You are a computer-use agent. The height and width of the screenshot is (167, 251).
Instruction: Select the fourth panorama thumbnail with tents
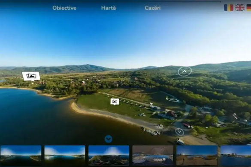click(x=153, y=155)
